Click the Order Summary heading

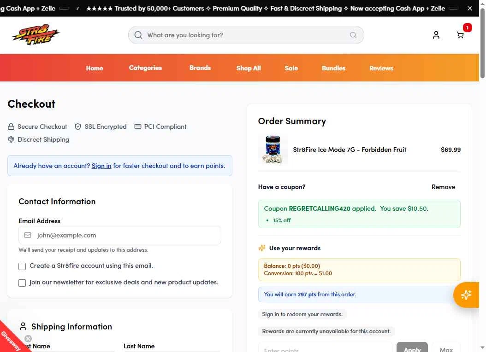[292, 121]
